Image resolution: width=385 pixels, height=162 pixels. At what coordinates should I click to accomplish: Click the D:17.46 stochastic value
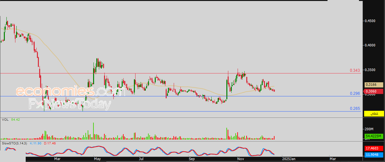tap(50, 143)
